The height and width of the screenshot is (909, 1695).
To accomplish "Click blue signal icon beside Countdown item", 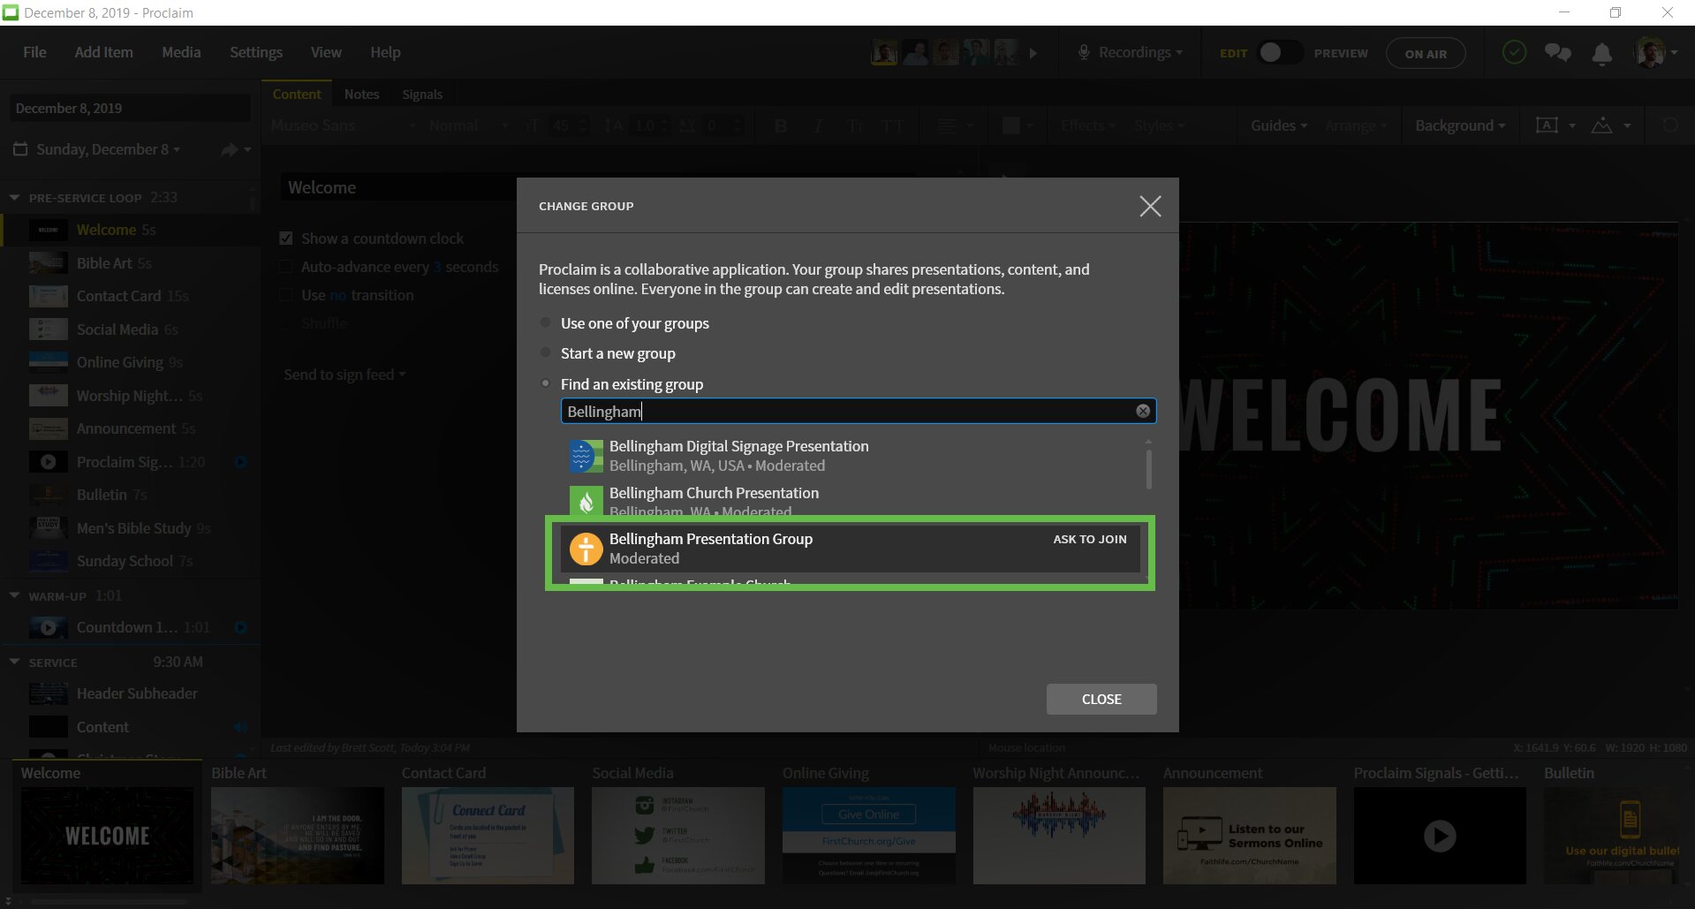I will click(240, 627).
